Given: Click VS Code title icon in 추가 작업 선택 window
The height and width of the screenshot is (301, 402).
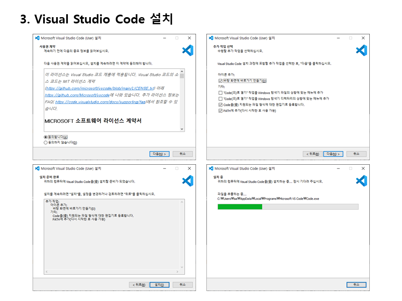Looking at the screenshot, I should point(211,38).
